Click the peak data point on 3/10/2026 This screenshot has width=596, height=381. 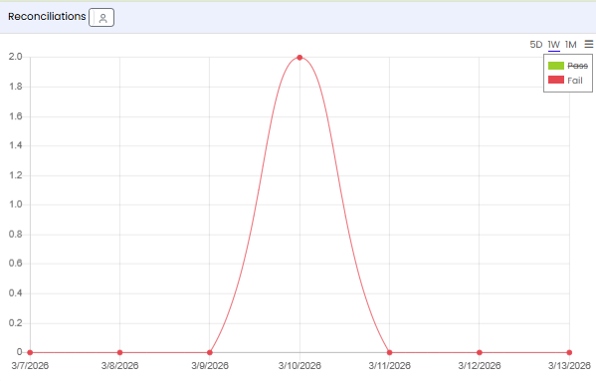(299, 58)
